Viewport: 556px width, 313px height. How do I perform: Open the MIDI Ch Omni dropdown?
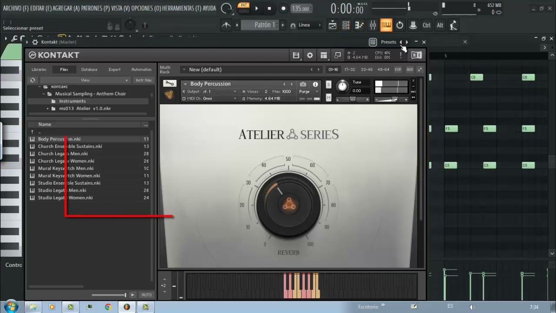pyautogui.click(x=209, y=99)
